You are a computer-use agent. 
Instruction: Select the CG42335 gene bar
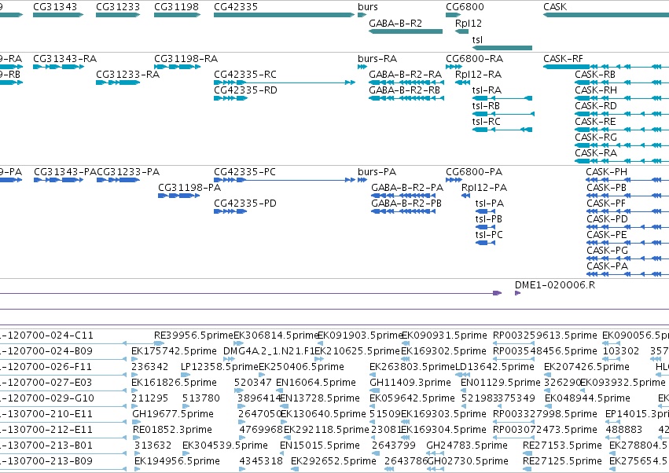[x=284, y=15]
